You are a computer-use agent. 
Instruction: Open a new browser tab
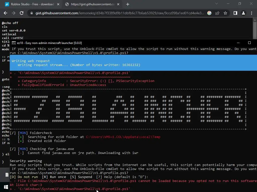[x=128, y=4]
